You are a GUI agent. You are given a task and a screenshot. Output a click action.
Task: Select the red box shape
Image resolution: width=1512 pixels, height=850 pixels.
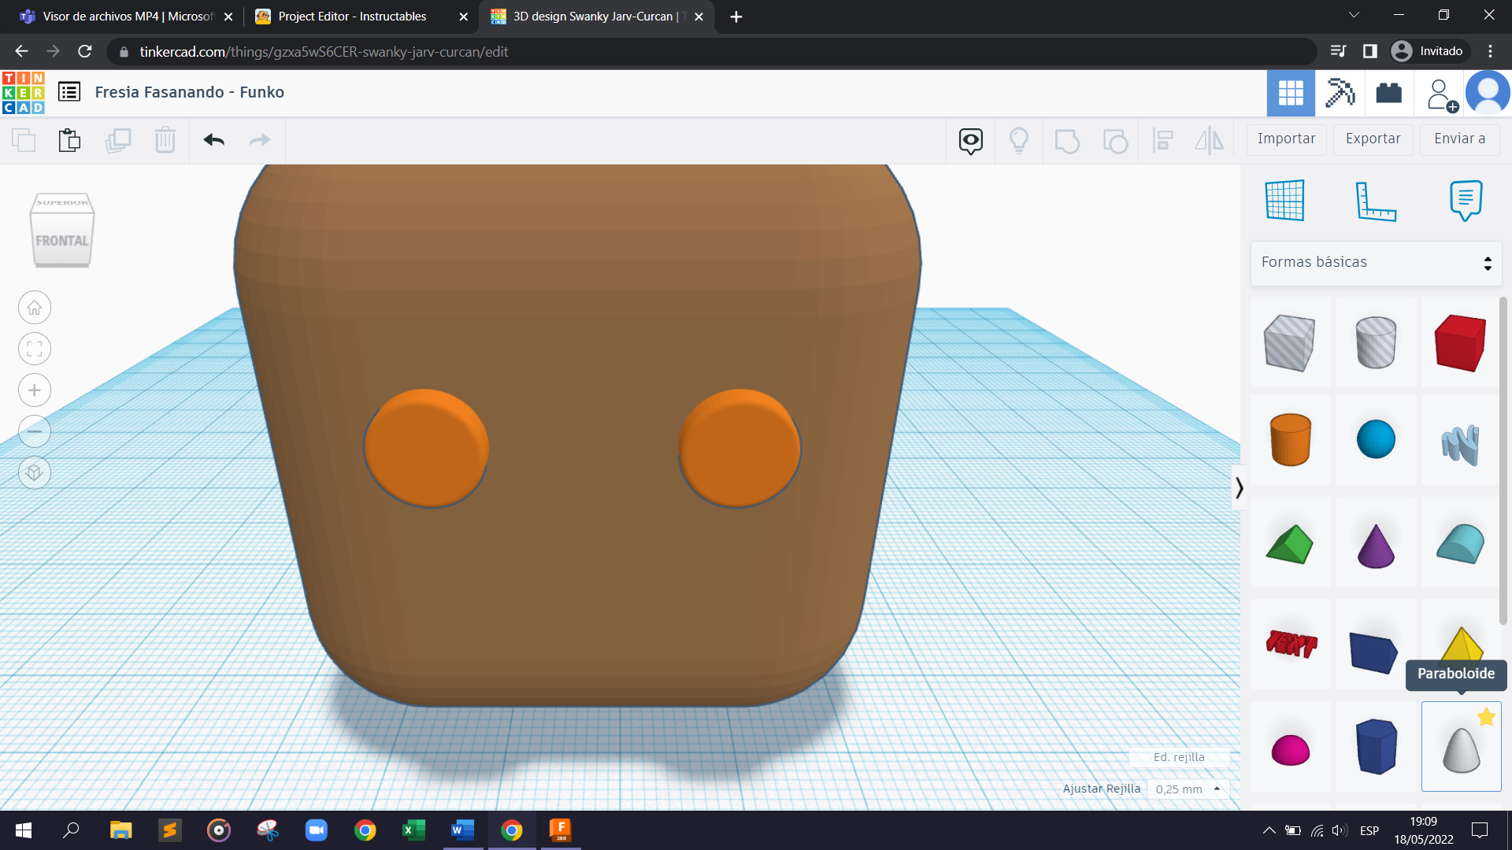pos(1460,342)
